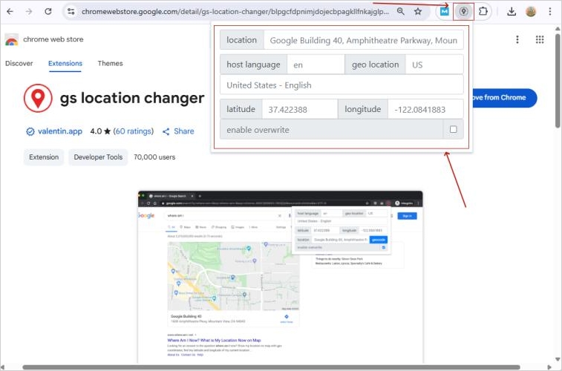Switch to the Discover tab

point(19,64)
